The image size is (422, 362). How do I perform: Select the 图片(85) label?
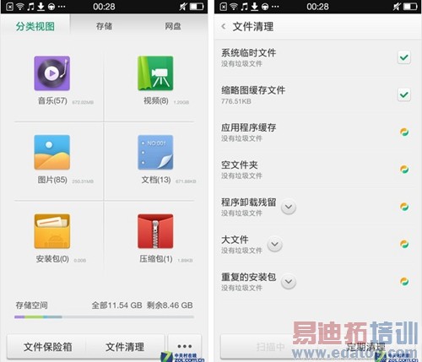click(x=52, y=180)
